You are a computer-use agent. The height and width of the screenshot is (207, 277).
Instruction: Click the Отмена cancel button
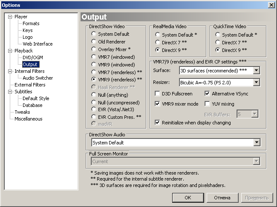point(222,198)
